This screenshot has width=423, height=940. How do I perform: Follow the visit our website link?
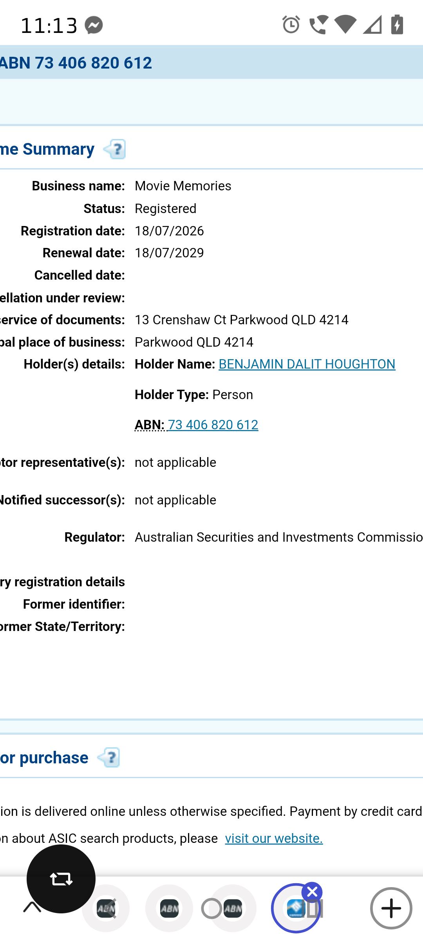[x=274, y=839]
